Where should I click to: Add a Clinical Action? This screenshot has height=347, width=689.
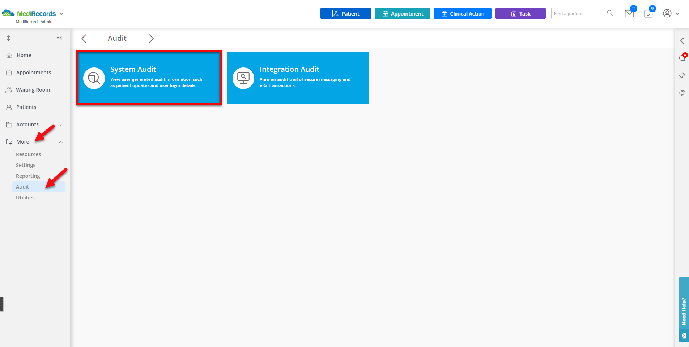click(x=463, y=13)
